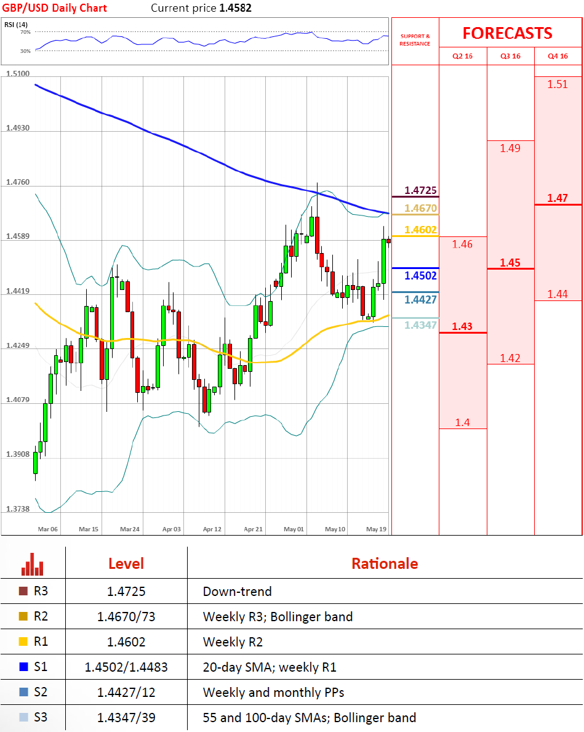
Task: Click the Level column header
Action: [x=126, y=563]
